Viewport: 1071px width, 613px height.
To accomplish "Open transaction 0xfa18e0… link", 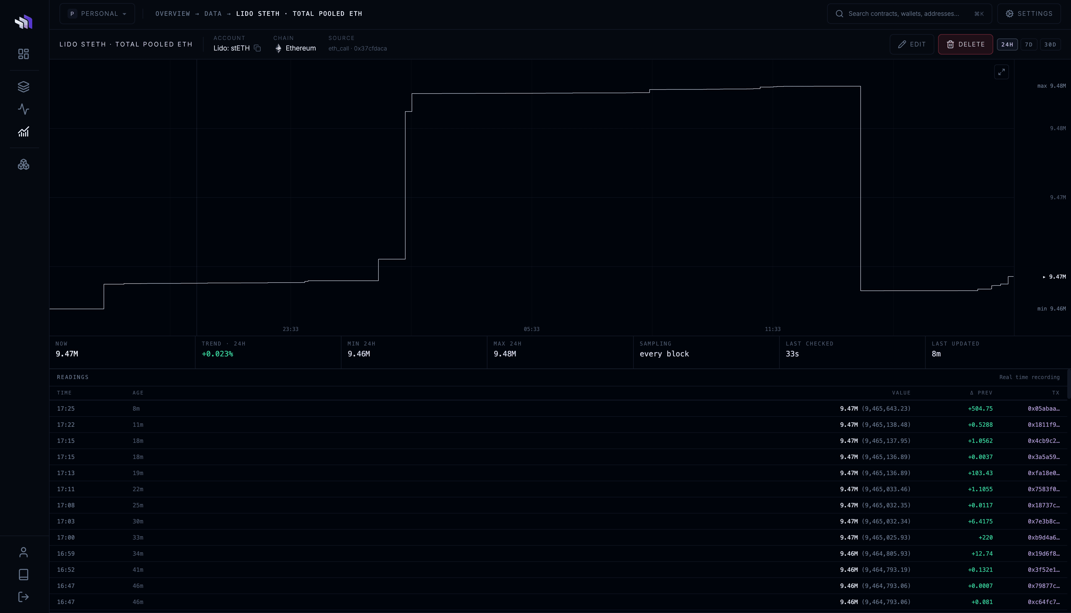I will tap(1044, 473).
